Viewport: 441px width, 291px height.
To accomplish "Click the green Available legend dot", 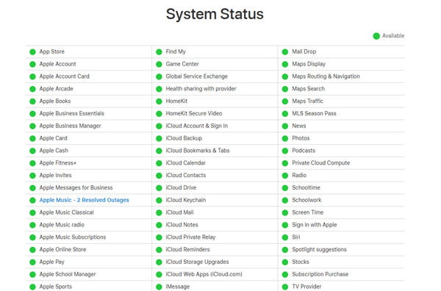I will (x=376, y=36).
